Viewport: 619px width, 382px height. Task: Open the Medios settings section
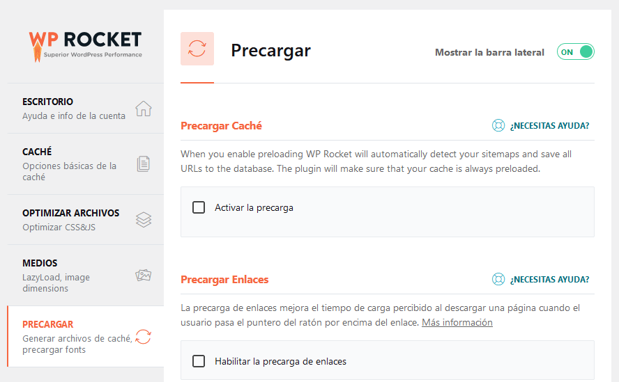40,264
